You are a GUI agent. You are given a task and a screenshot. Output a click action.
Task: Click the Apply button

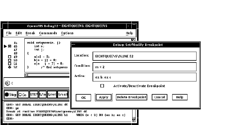[103, 97]
